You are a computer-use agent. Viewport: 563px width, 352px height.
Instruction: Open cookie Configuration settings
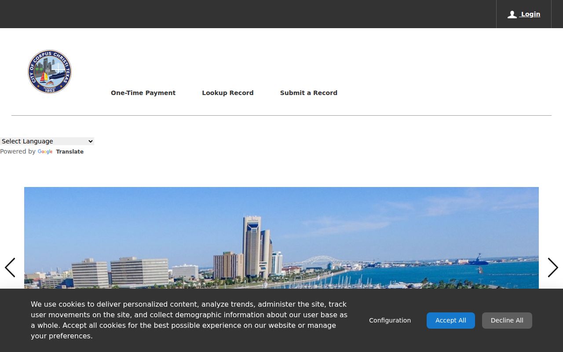click(390, 320)
